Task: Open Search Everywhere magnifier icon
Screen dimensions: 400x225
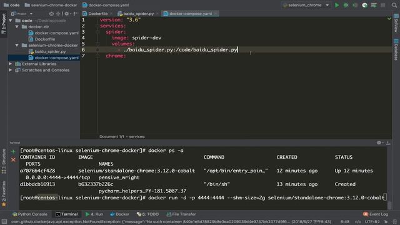Action: point(394,5)
